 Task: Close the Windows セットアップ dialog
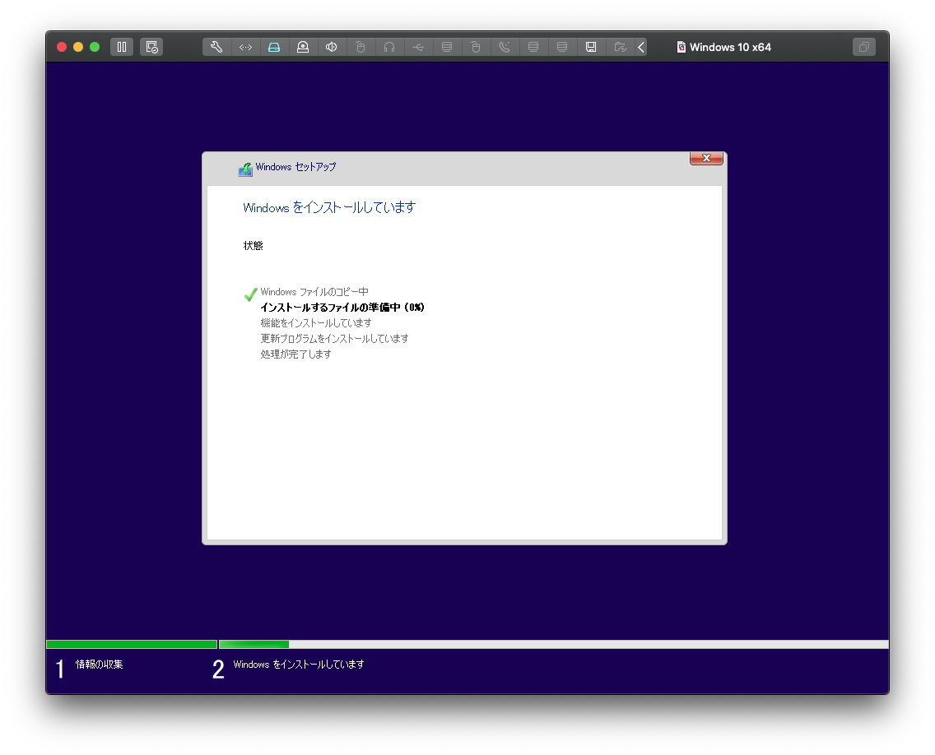pyautogui.click(x=707, y=158)
